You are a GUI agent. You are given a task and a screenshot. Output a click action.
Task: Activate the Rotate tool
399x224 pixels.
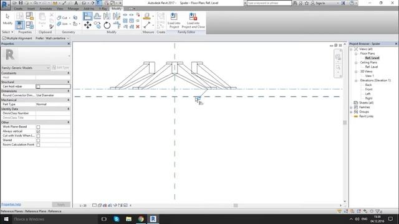coord(107,25)
